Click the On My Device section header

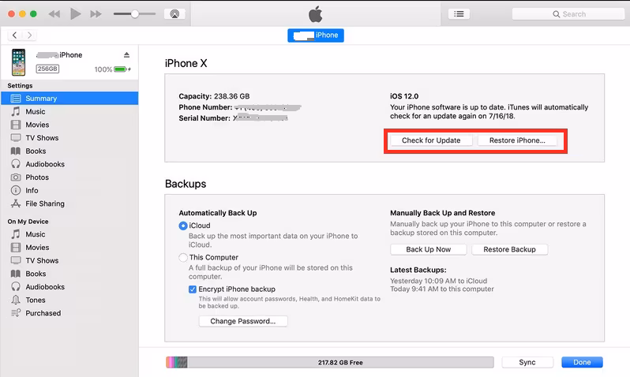[28, 222]
